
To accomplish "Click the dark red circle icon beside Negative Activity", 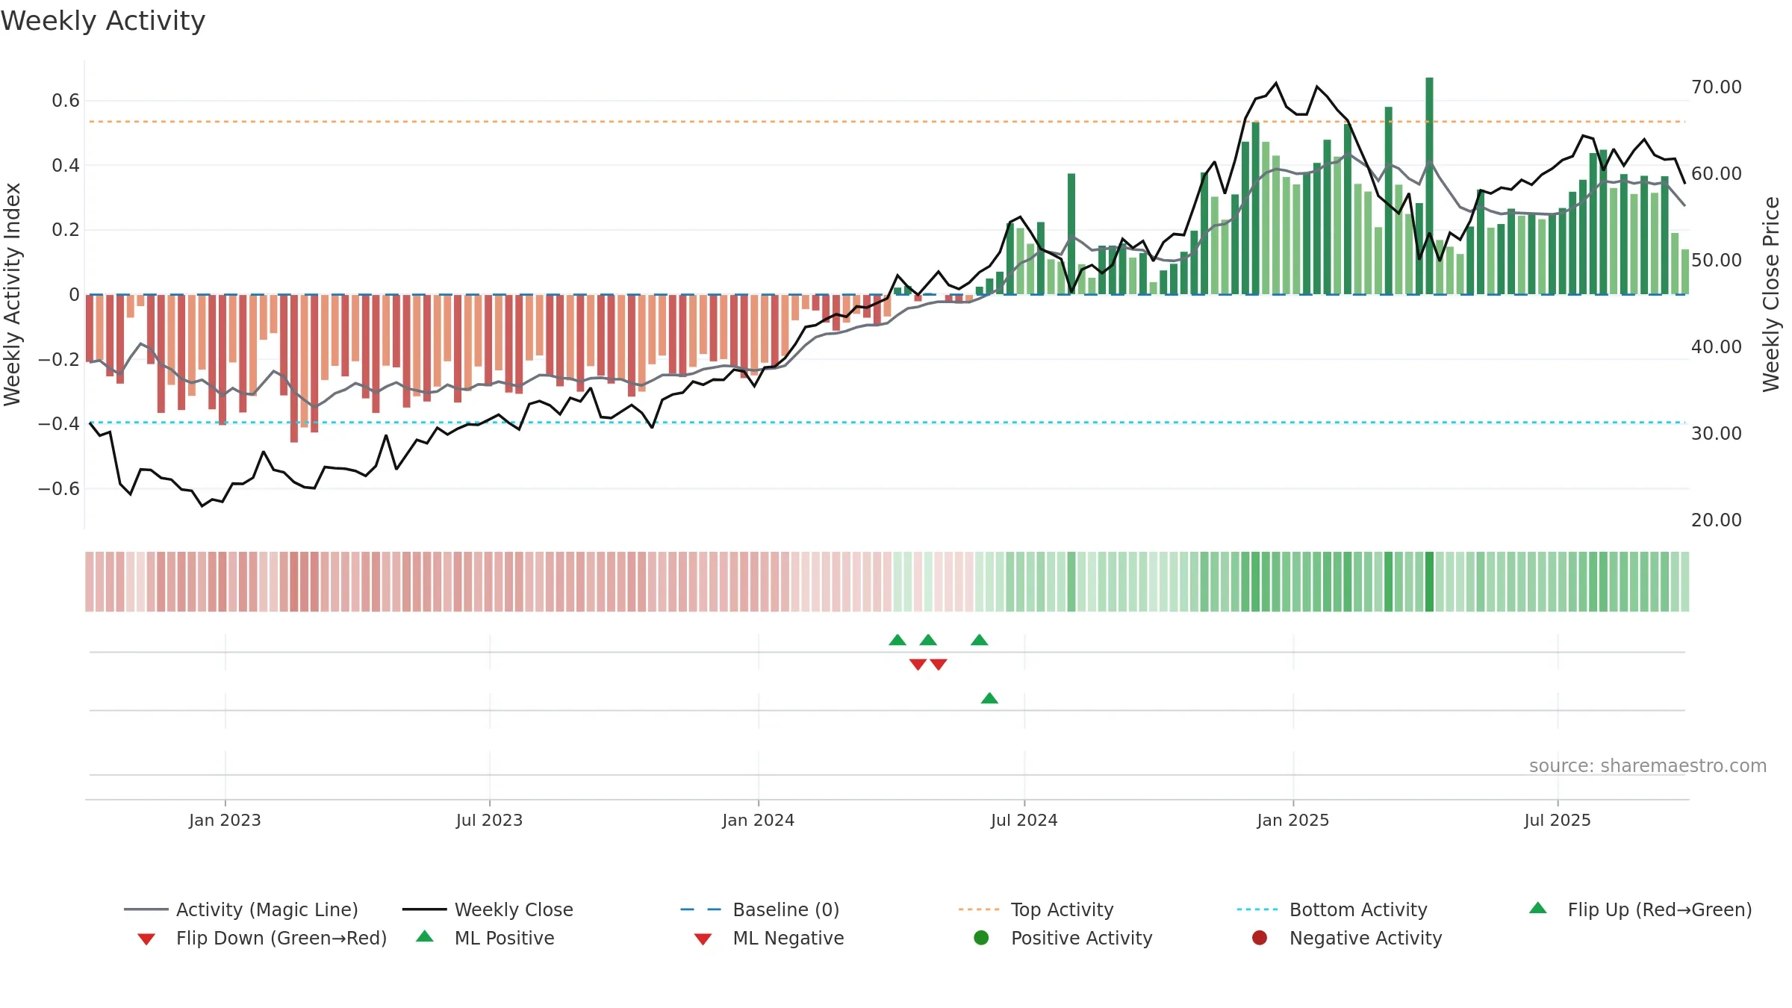I will tap(1260, 938).
